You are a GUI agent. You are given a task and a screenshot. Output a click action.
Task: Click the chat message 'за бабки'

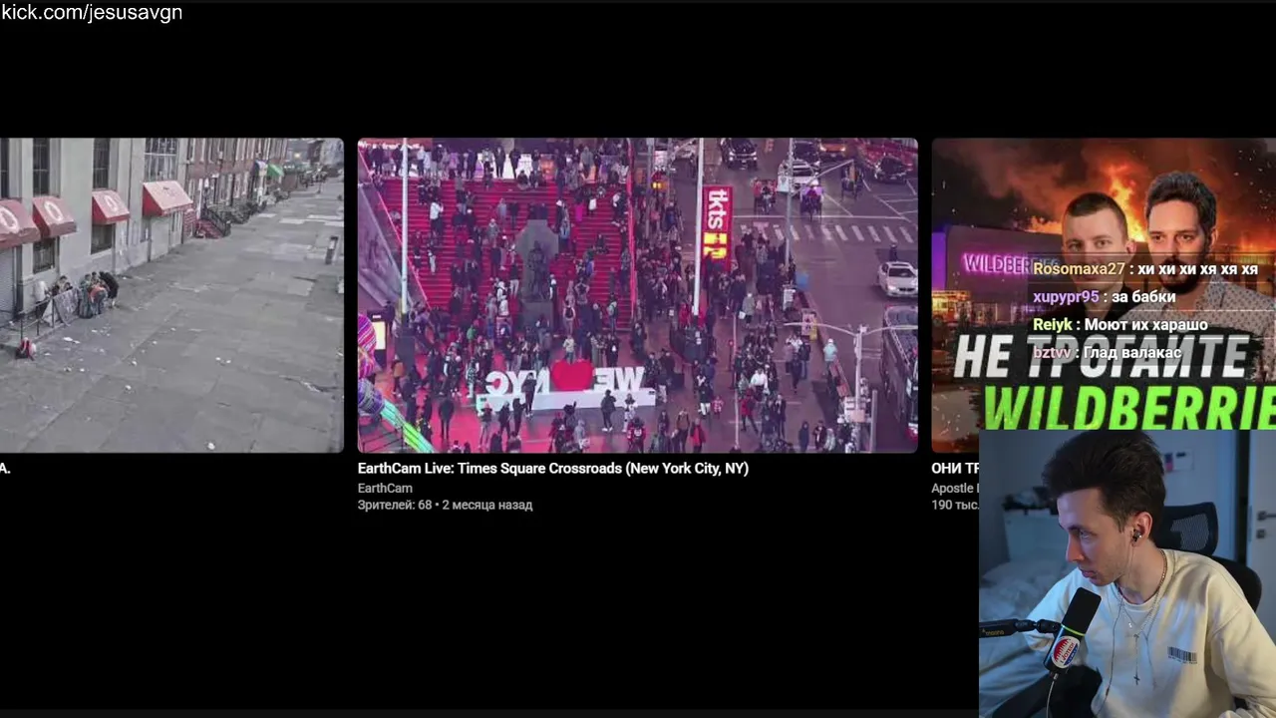tap(1143, 297)
